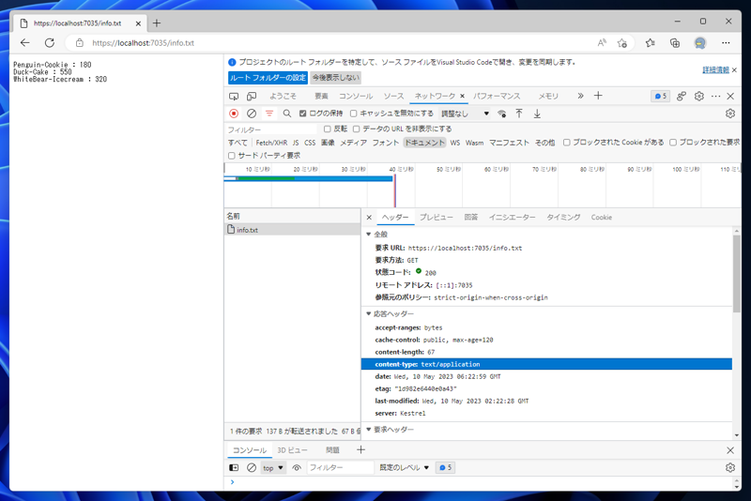Open the browser Settings and more menu
This screenshot has width=751, height=501.
point(726,42)
